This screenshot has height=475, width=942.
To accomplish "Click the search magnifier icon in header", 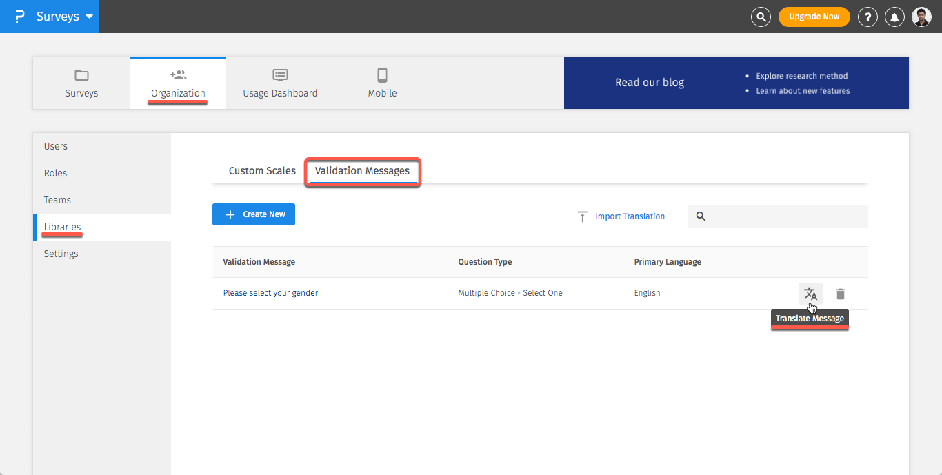I will click(x=761, y=17).
